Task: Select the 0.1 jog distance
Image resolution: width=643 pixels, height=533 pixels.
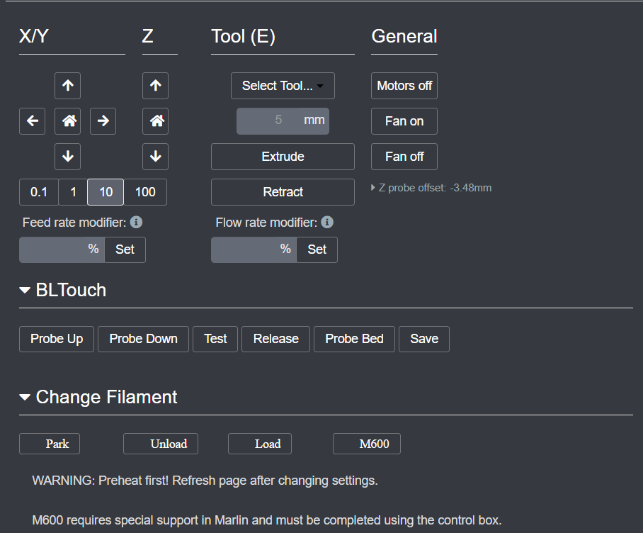Action: point(39,192)
